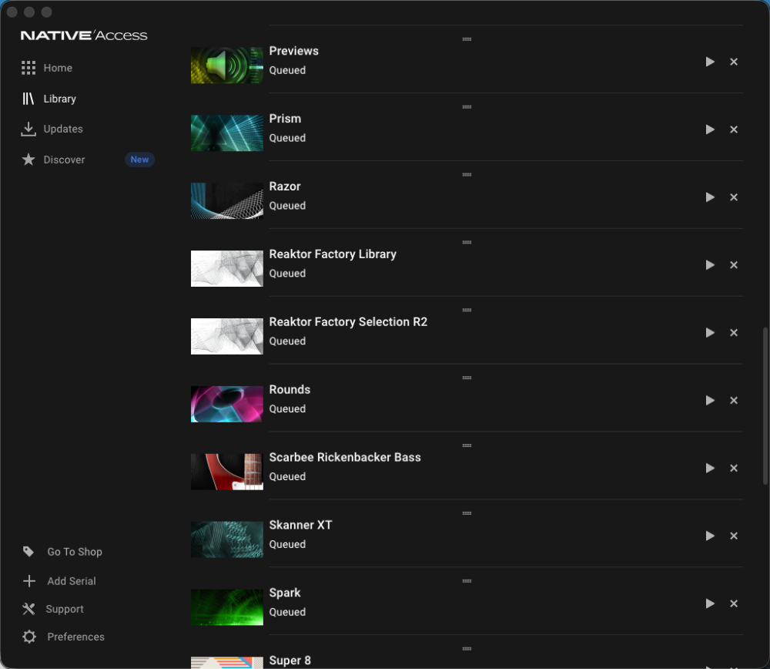Image resolution: width=770 pixels, height=669 pixels.
Task: Click the Scarbee Rickenbacker Bass thumbnail
Action: tap(227, 472)
